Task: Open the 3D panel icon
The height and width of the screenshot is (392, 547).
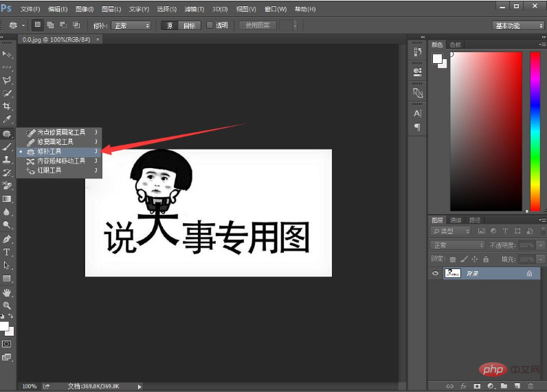Action: click(417, 93)
